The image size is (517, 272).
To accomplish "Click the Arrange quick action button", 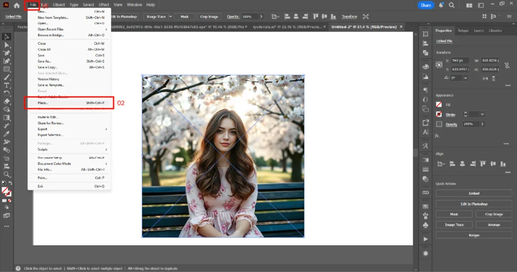I will (x=494, y=225).
